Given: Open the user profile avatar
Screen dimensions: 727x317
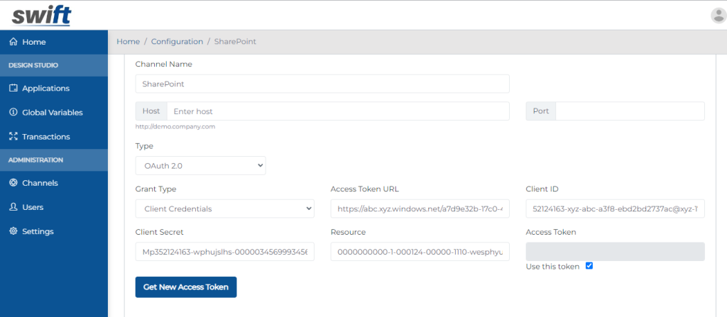Looking at the screenshot, I should click(718, 16).
